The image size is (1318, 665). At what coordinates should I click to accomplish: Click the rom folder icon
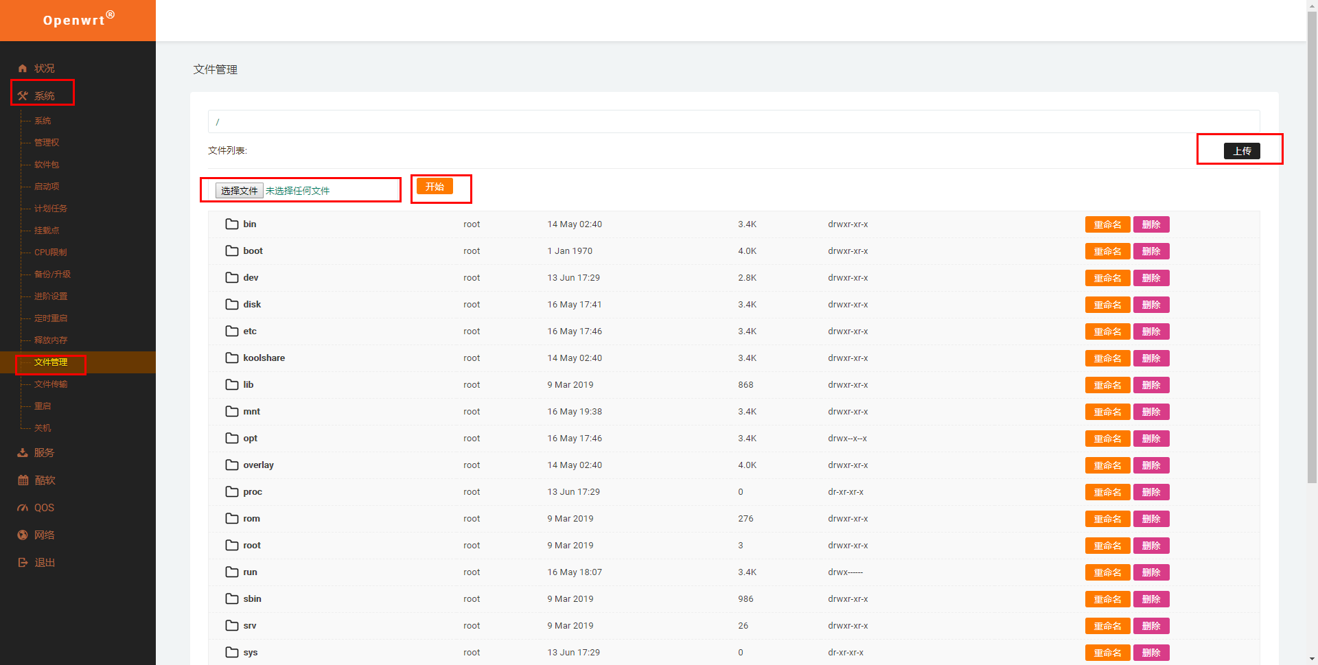(x=232, y=518)
